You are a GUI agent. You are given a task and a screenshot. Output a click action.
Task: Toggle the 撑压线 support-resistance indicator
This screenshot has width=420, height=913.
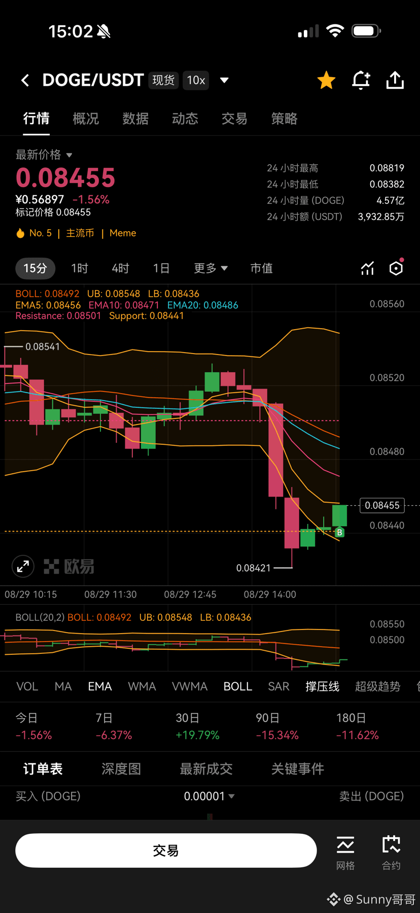click(x=322, y=686)
